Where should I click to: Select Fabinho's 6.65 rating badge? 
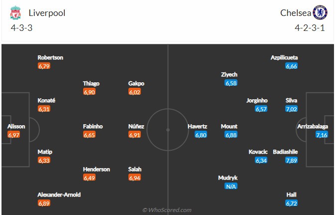[89, 135]
